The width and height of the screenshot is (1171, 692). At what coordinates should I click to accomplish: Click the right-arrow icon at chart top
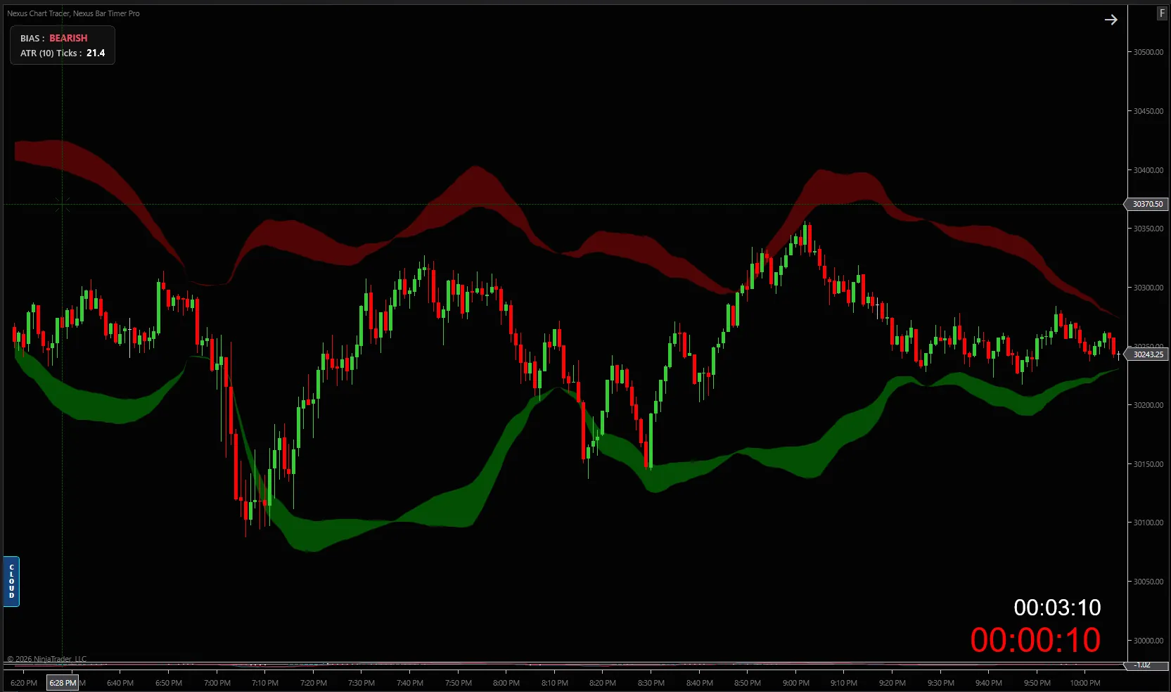pos(1111,20)
